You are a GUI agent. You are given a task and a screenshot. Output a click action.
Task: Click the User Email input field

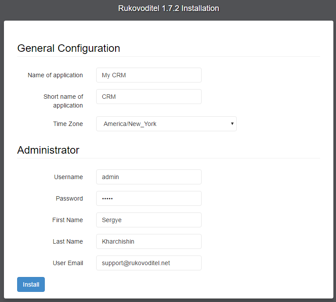(x=149, y=263)
